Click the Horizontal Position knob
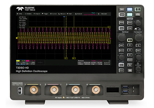This screenshot has height=108, width=154. tap(138, 57)
